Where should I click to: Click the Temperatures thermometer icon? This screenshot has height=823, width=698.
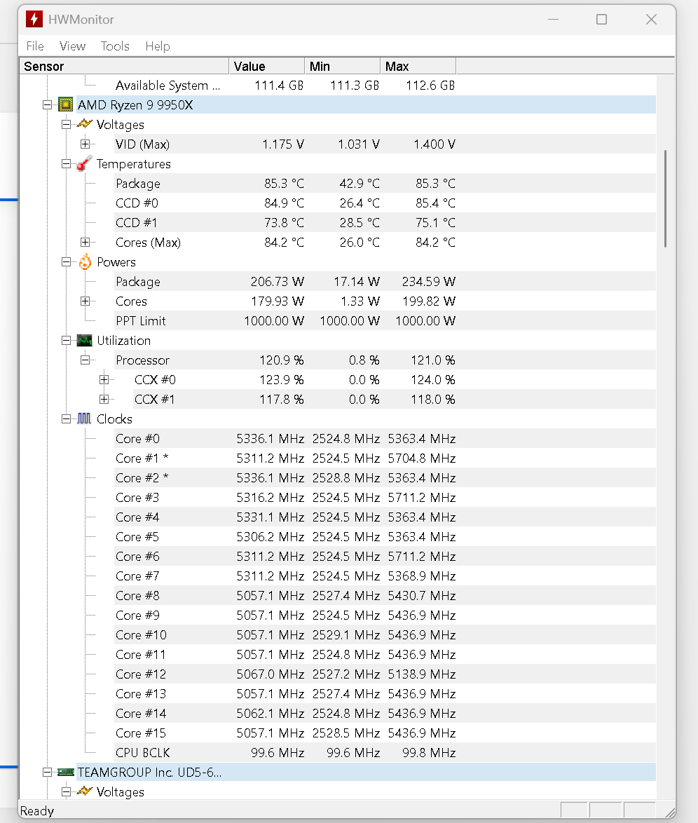pos(85,163)
